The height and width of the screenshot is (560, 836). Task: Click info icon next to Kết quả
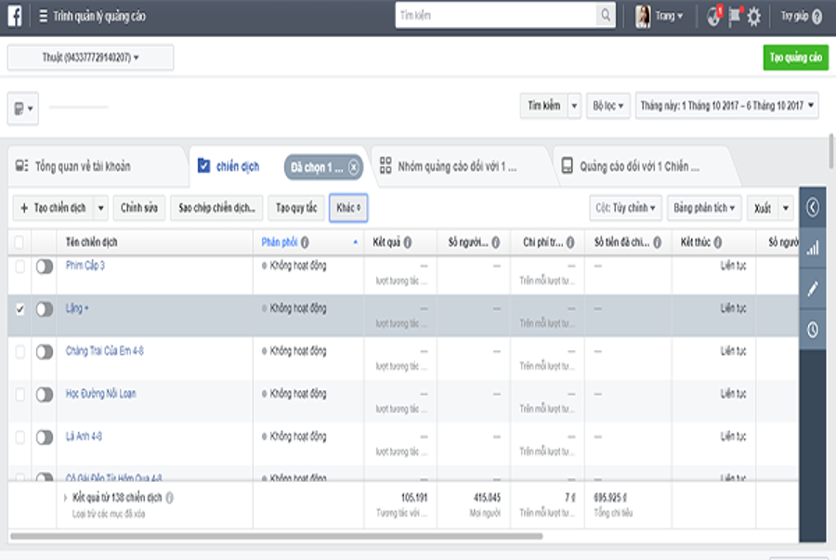(x=408, y=242)
